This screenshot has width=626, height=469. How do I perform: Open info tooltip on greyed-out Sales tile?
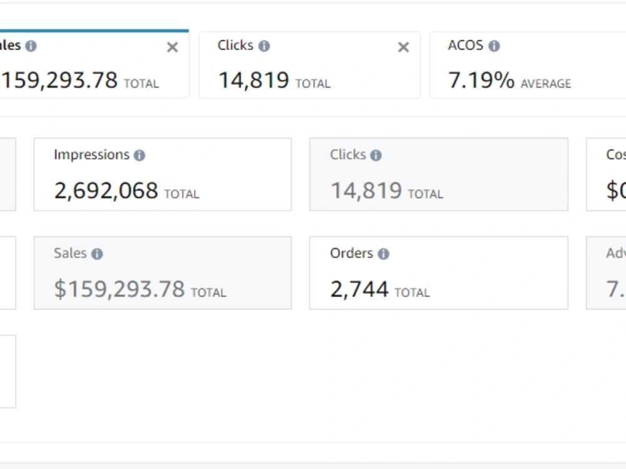pyautogui.click(x=97, y=254)
